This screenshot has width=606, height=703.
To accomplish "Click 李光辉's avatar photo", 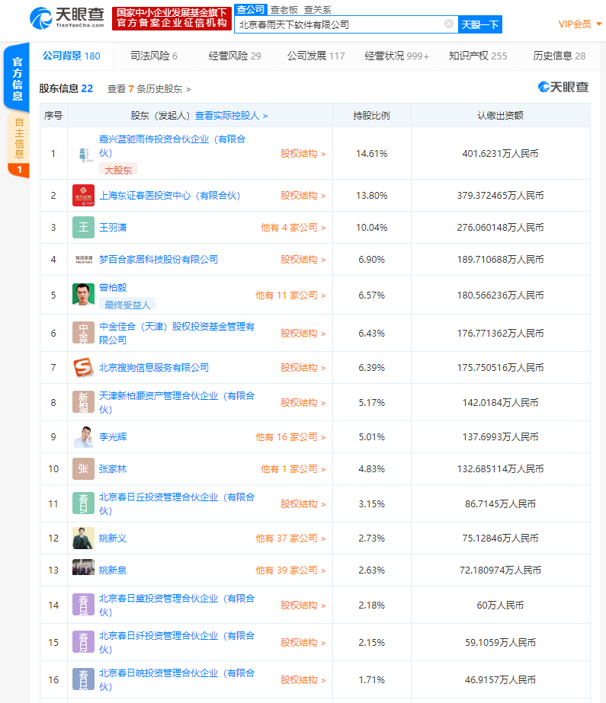I will [83, 437].
